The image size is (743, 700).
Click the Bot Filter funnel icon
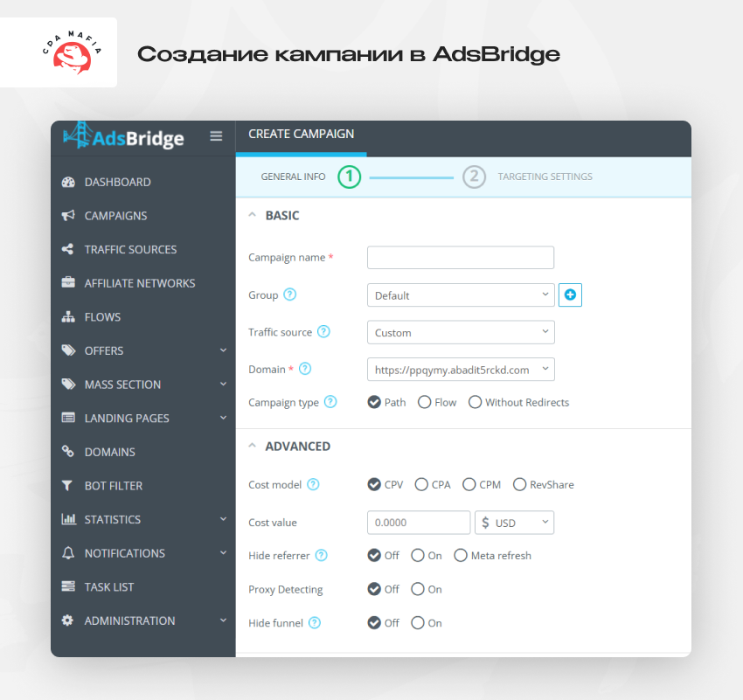click(67, 485)
